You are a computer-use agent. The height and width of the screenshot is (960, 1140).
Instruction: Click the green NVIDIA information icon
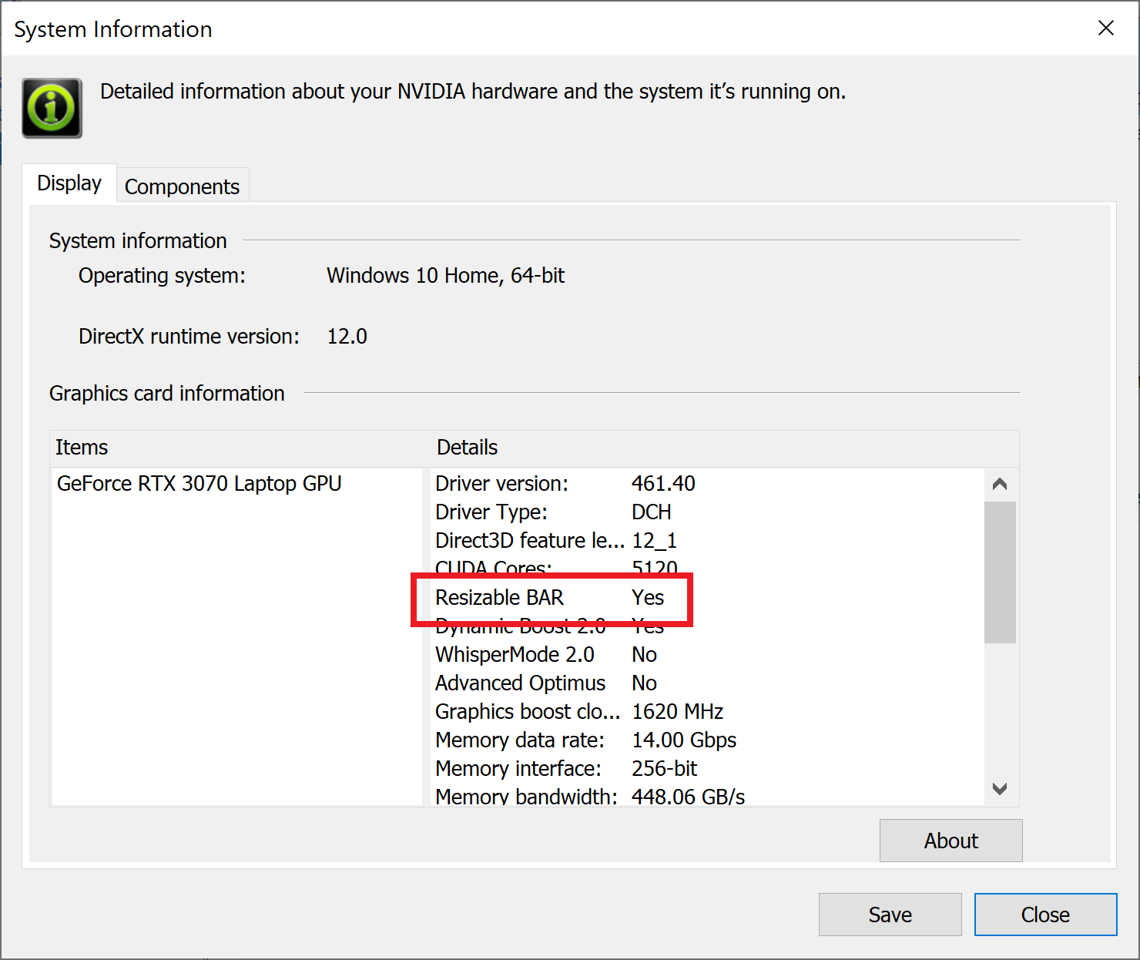52,108
